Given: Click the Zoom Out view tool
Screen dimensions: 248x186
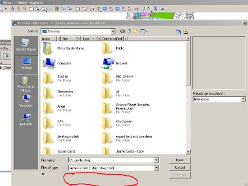Looking at the screenshot, I should 25,9.
